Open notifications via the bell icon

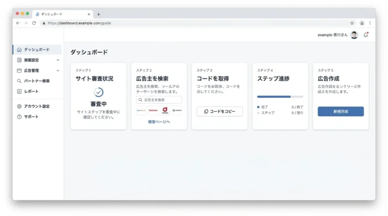(x=366, y=35)
